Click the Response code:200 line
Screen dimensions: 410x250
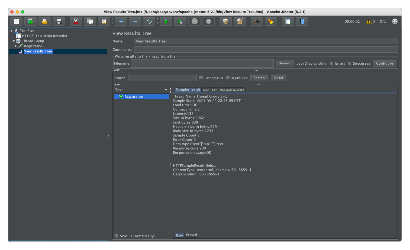189,148
